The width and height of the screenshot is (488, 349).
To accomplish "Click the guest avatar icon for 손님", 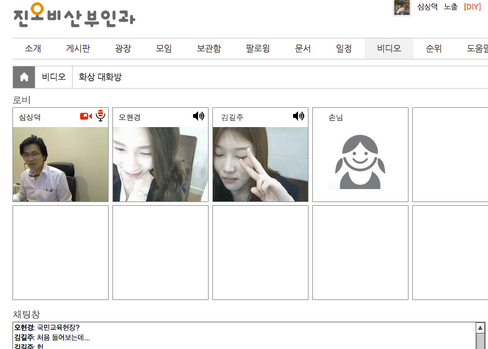I will pyautogui.click(x=360, y=162).
